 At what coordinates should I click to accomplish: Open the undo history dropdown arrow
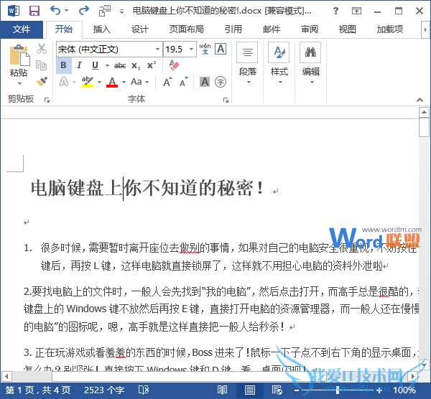click(x=67, y=11)
